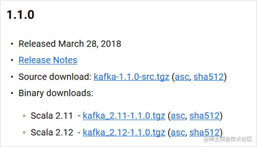Click the Released March 28, 2018 text
This screenshot has width=257, height=147.
tap(70, 44)
